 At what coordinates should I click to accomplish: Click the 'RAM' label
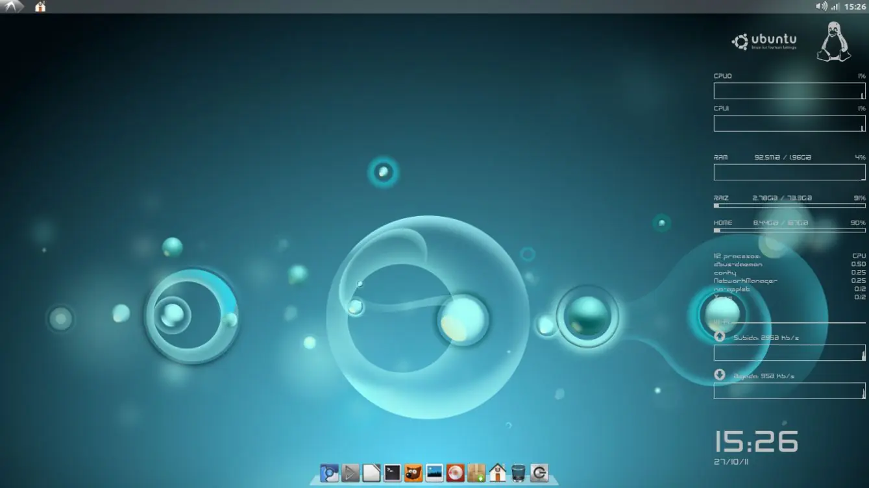[x=720, y=157]
